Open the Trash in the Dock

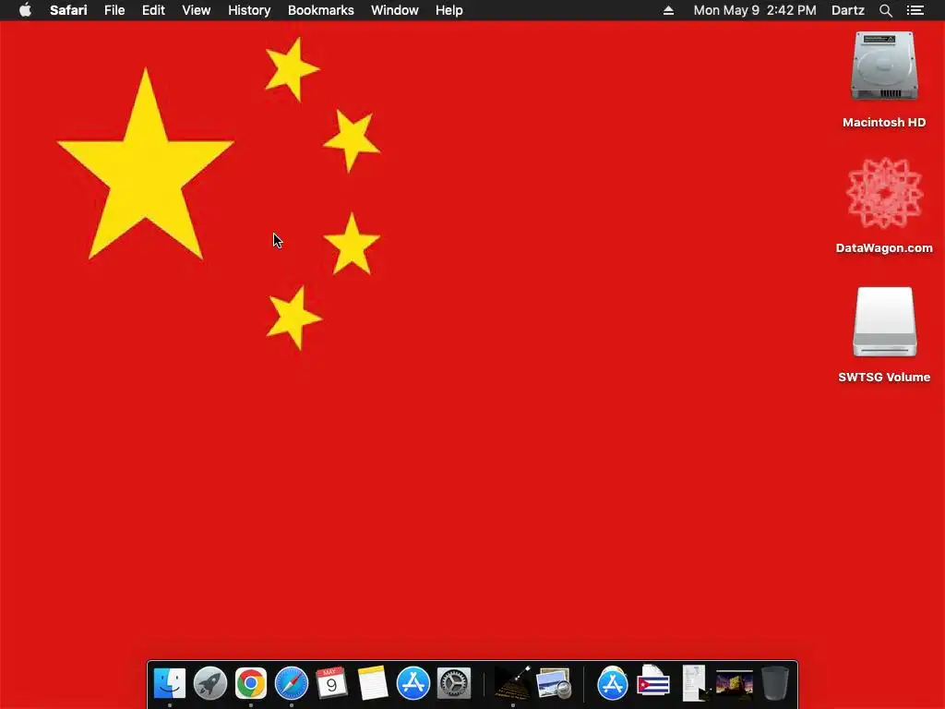click(774, 684)
